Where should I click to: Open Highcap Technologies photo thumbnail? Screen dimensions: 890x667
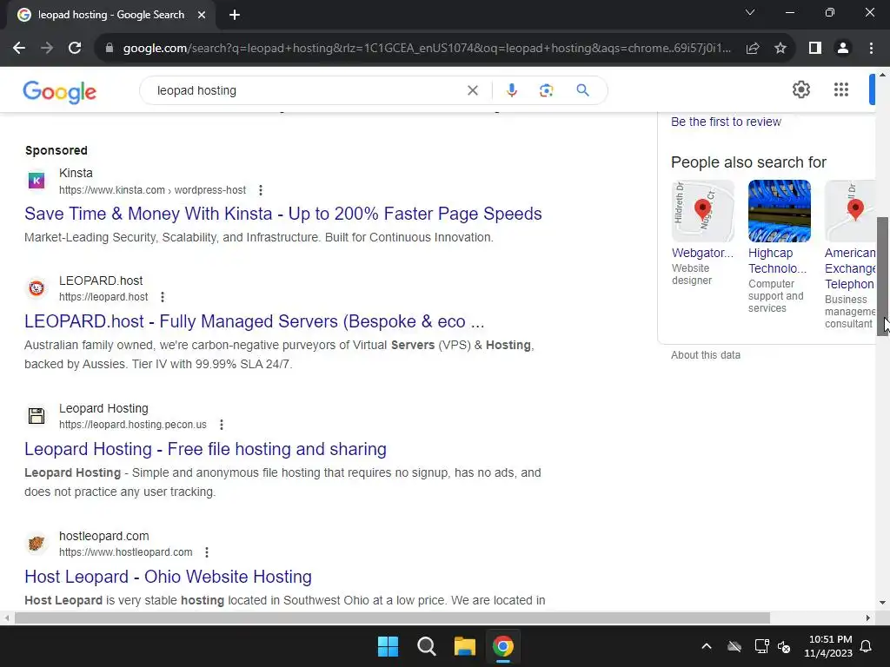(780, 211)
